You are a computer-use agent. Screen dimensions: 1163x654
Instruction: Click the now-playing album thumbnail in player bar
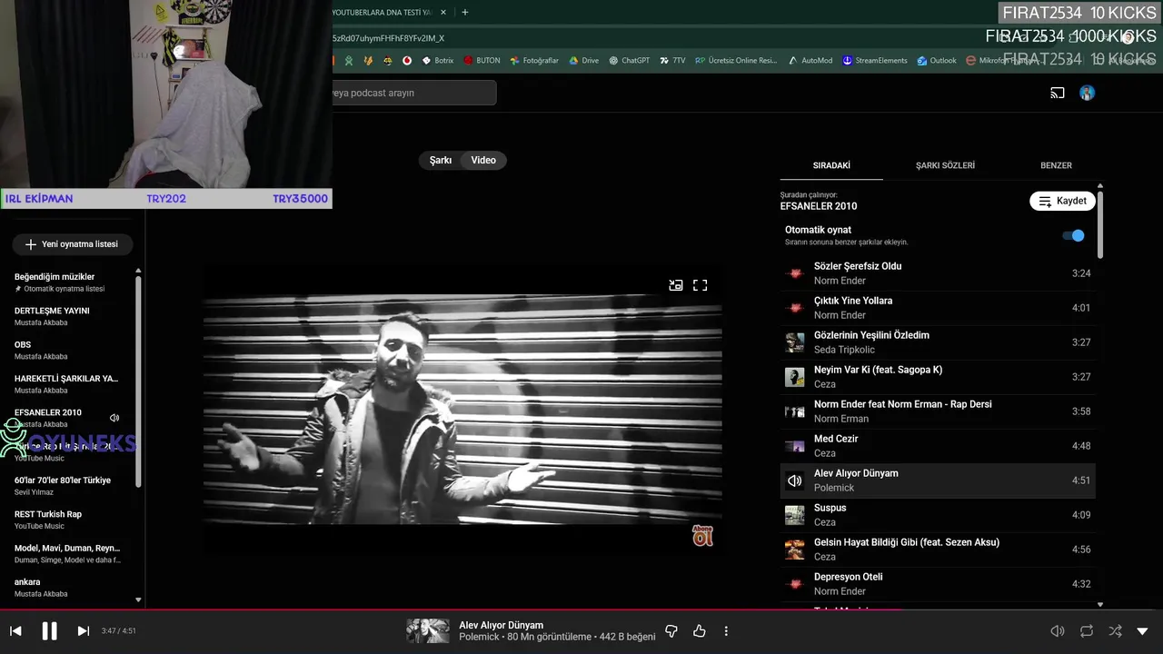pos(428,630)
